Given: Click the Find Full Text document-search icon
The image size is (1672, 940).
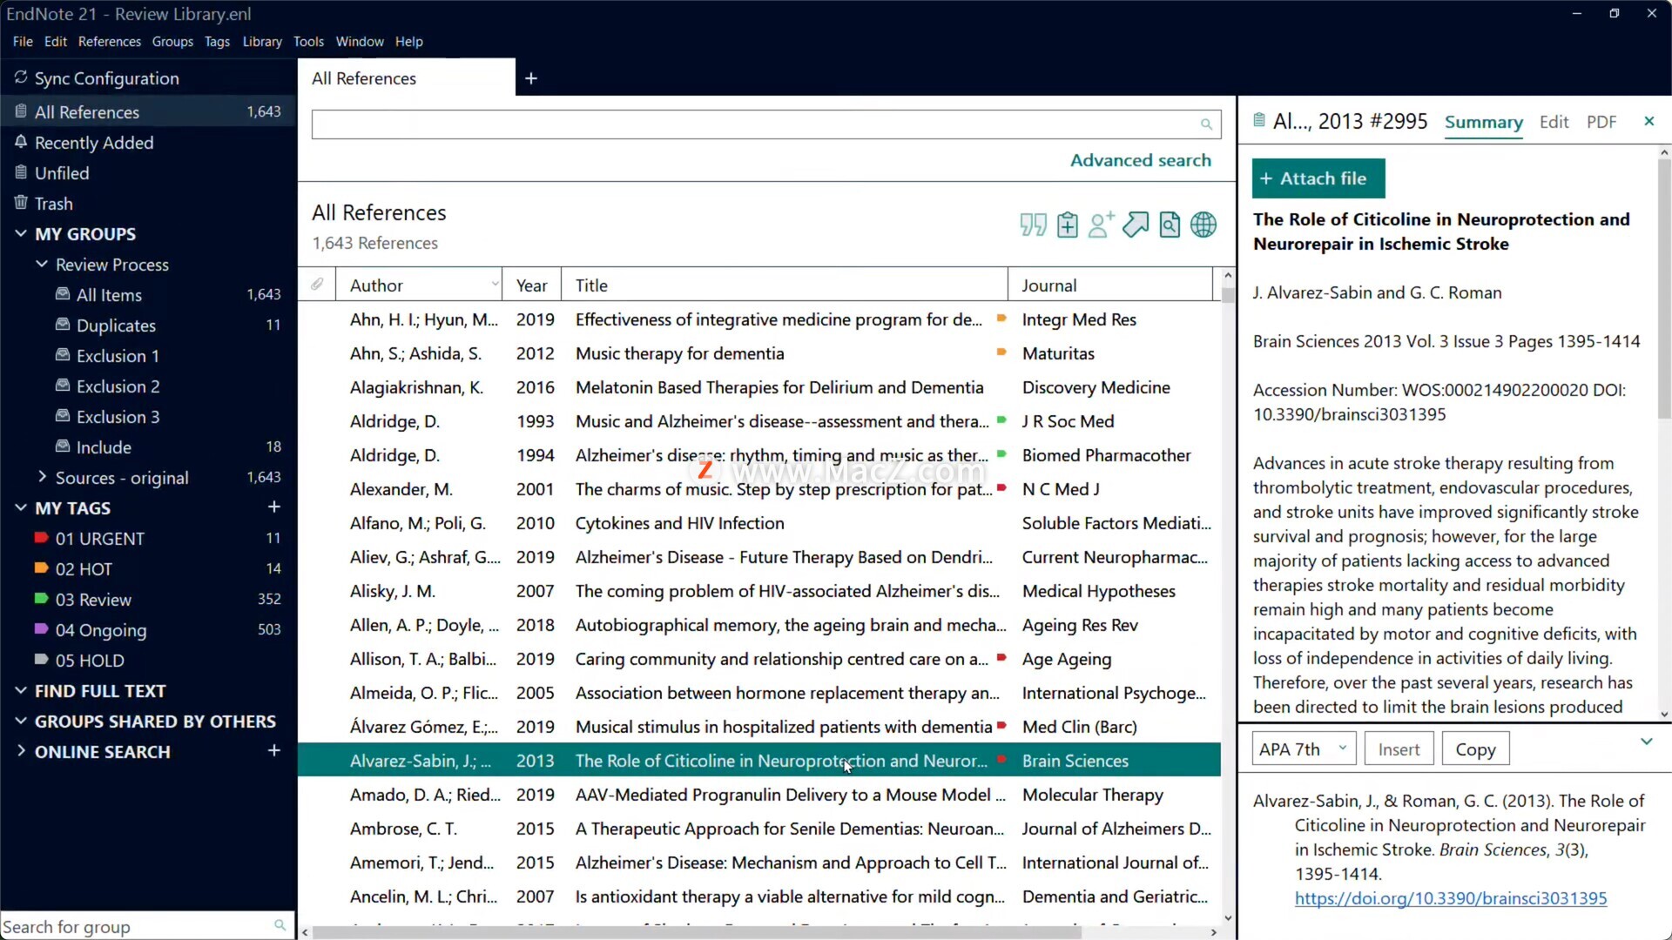Looking at the screenshot, I should pos(1170,225).
